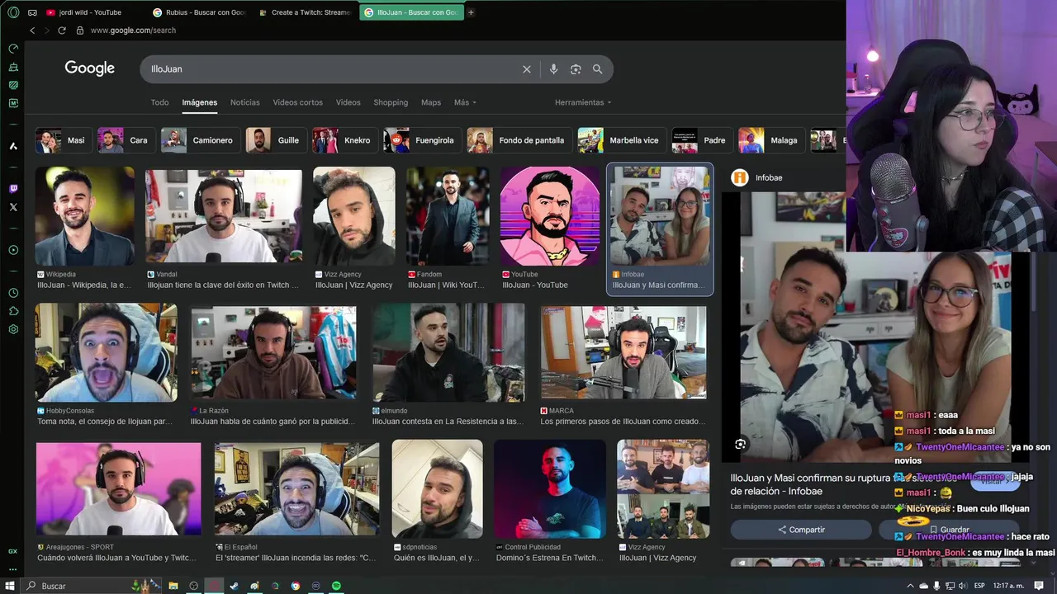1057x594 pixels.
Task: Open Steam from the taskbar
Action: pyautogui.click(x=234, y=586)
